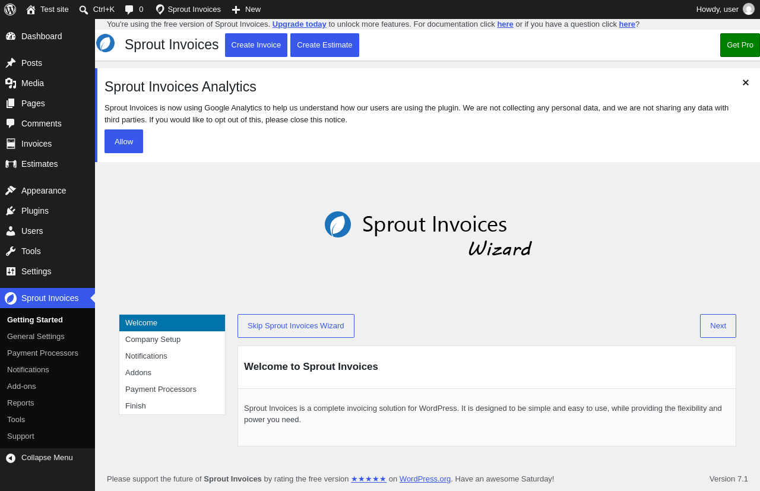Viewport: 760px width, 491px height.
Task: Open the WordPress logo menu
Action: 10,9
